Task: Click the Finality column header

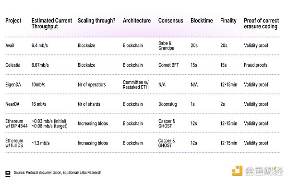Action: click(x=228, y=21)
